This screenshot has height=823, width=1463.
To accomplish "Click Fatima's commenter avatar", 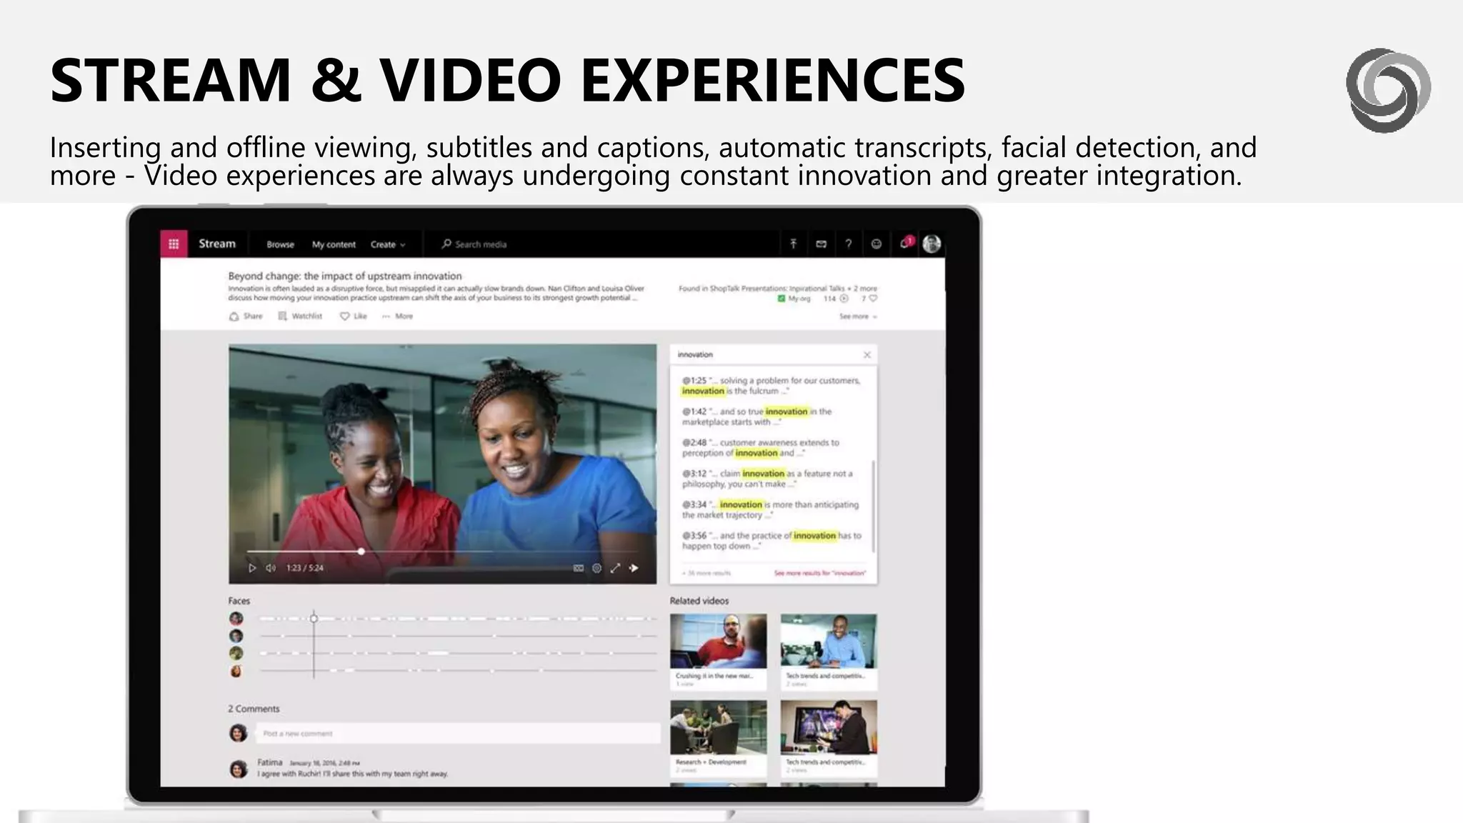I will 238,769.
